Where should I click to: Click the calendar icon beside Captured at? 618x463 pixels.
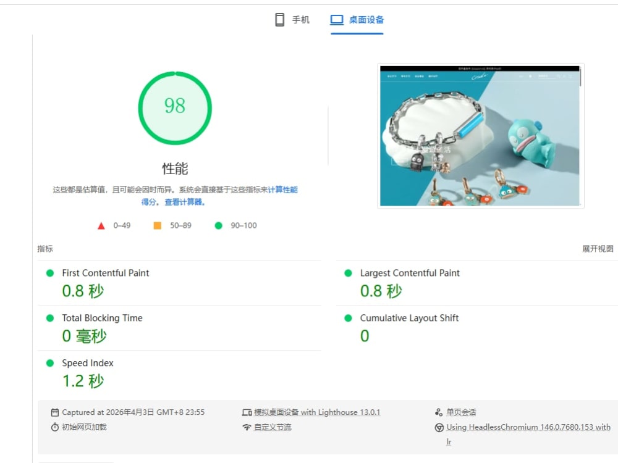tap(55, 412)
